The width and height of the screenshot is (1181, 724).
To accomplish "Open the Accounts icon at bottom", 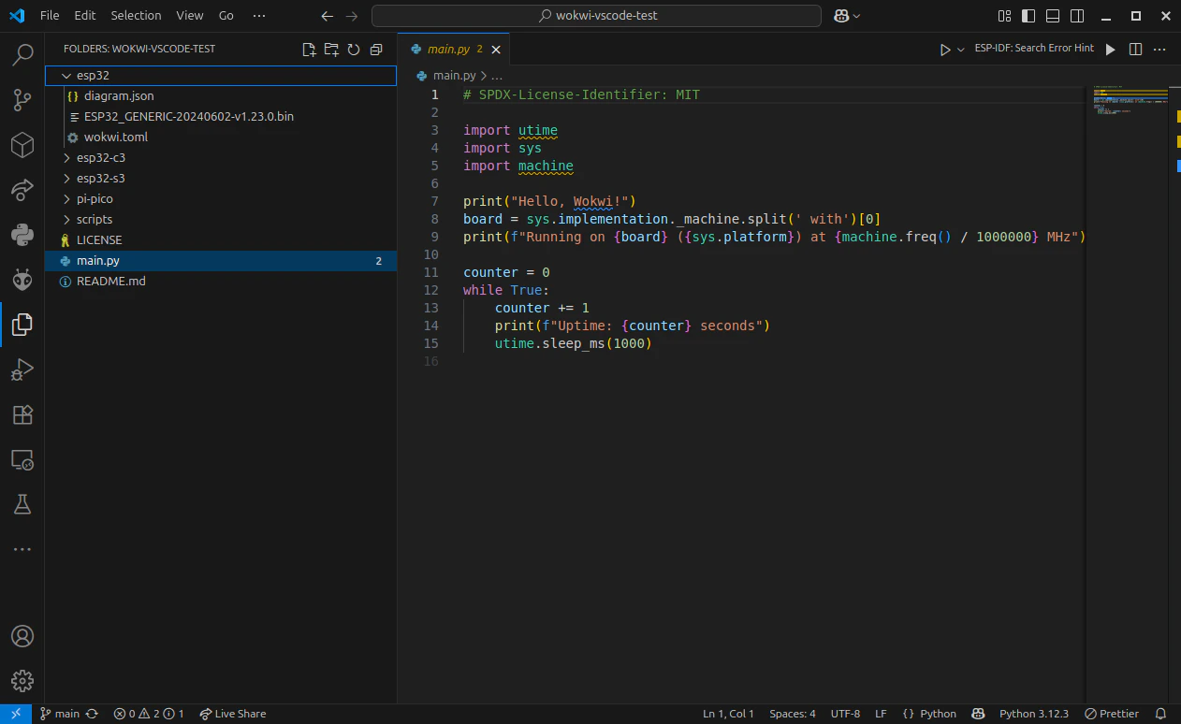I will coord(22,636).
